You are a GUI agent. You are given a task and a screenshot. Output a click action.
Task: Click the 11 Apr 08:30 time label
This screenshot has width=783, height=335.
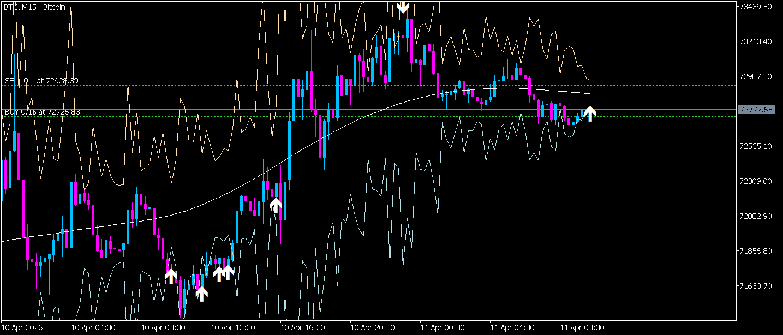pyautogui.click(x=582, y=328)
